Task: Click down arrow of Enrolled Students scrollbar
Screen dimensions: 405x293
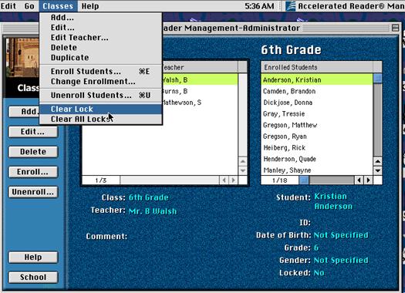Action: 378,170
